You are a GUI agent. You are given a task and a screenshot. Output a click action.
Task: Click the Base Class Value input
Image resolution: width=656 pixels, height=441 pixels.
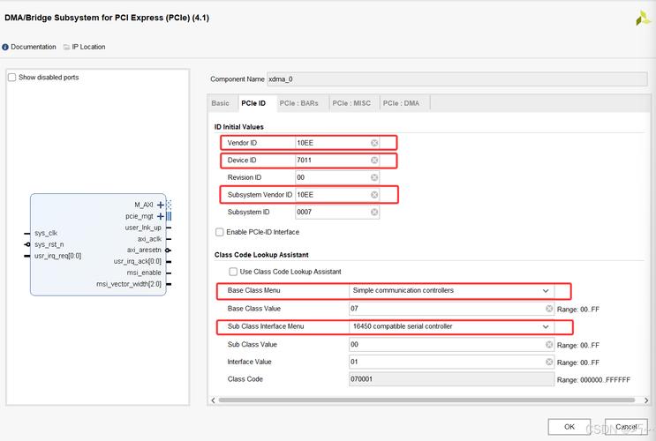pyautogui.click(x=451, y=309)
